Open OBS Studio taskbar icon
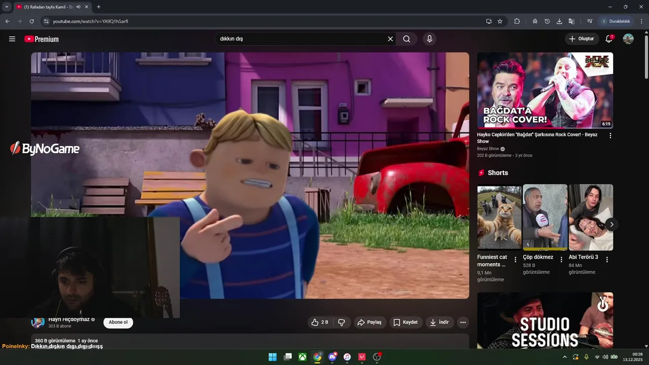Screen dimensions: 649x365 coord(377,357)
